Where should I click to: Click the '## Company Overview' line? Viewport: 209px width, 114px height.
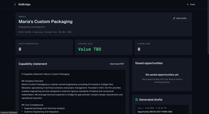tap(32, 81)
